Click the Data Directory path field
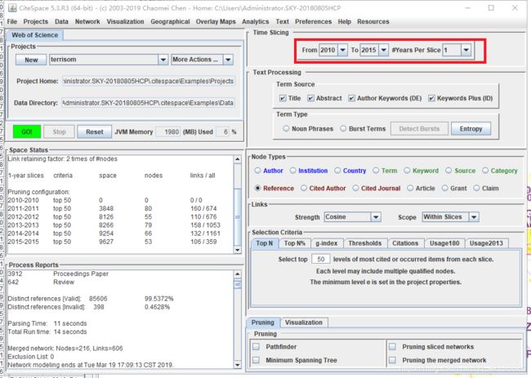 click(x=149, y=103)
